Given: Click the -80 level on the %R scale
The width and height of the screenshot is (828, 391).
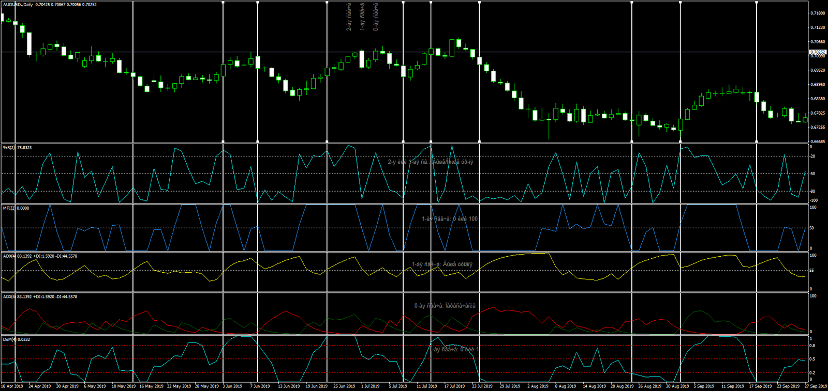Looking at the screenshot, I should click(x=812, y=192).
